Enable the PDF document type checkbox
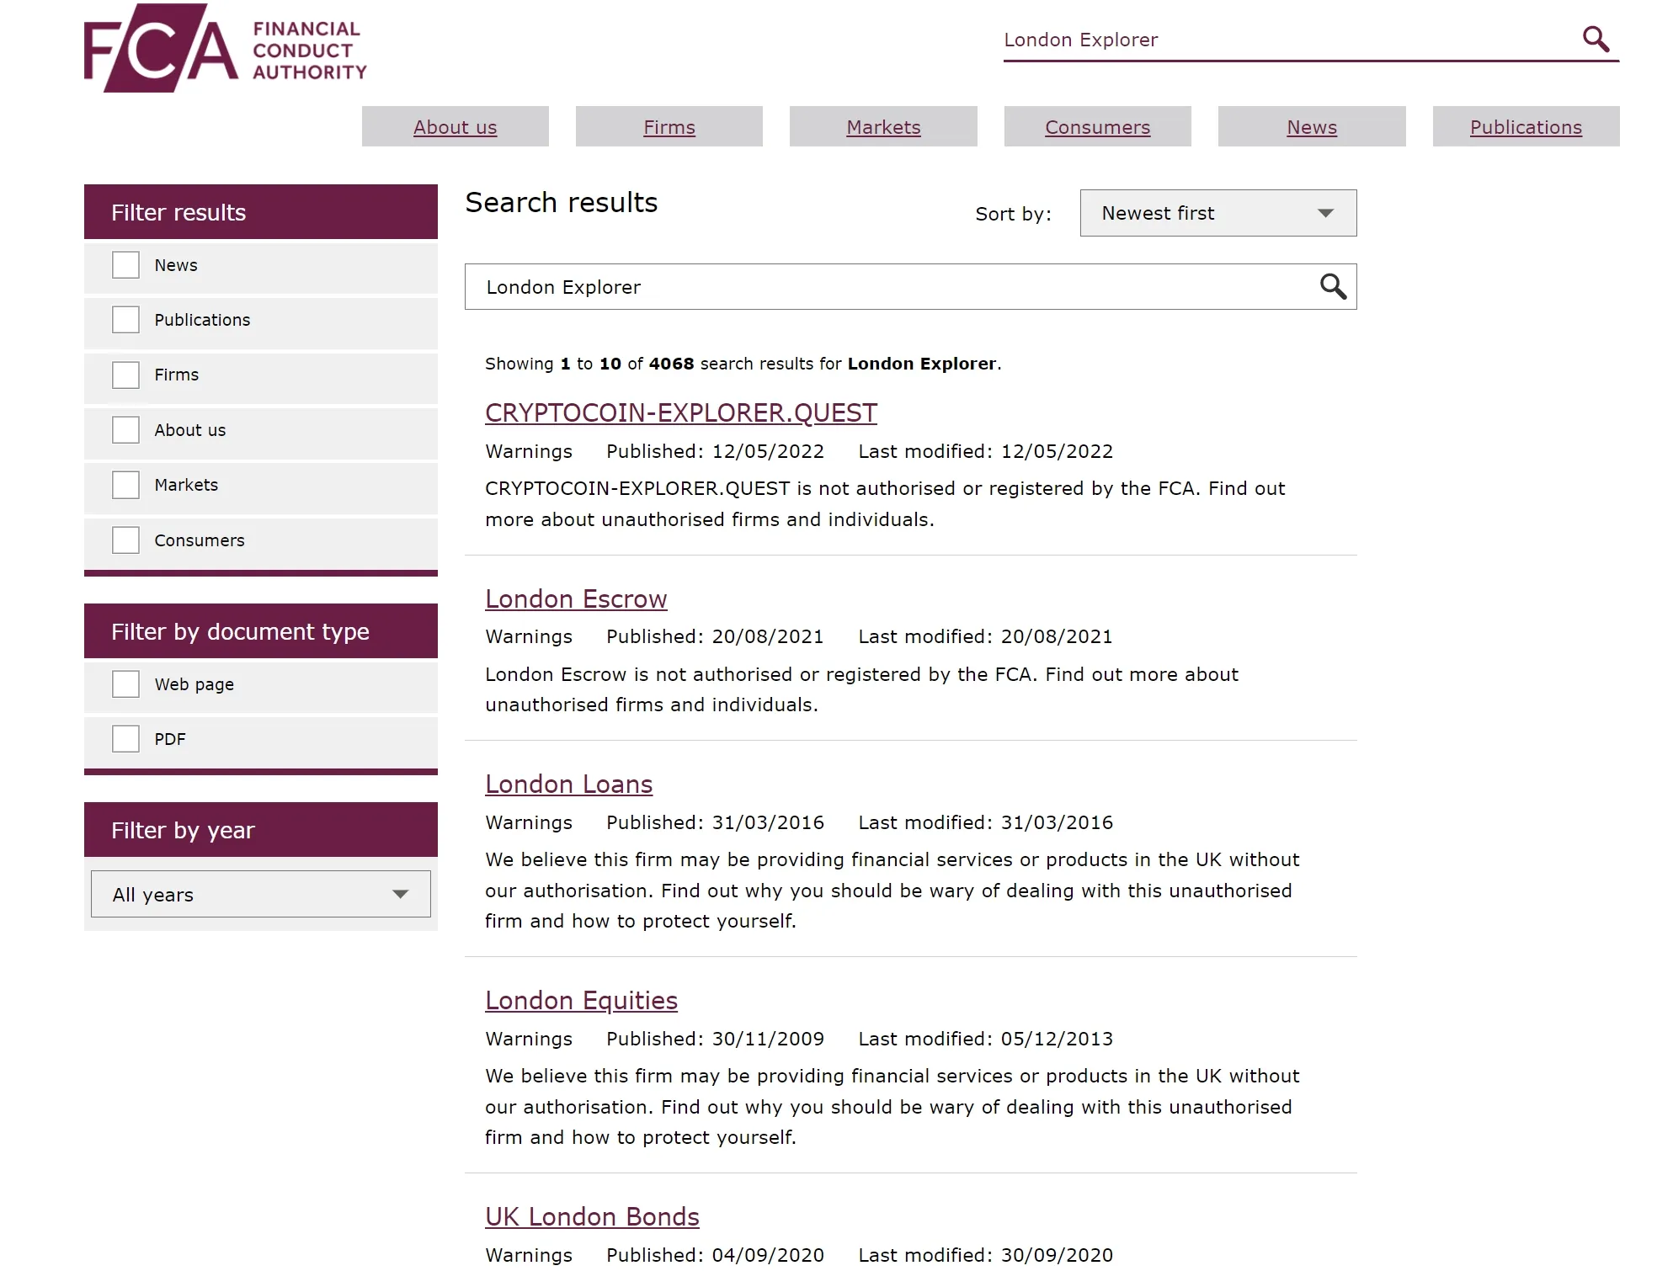The width and height of the screenshot is (1657, 1271). 125,739
